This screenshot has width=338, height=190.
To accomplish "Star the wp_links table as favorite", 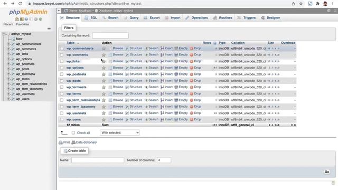I will (x=104, y=61).
